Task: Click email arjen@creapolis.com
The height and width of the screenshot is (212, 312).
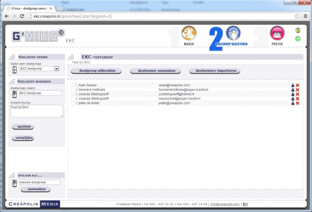Action: click(174, 85)
